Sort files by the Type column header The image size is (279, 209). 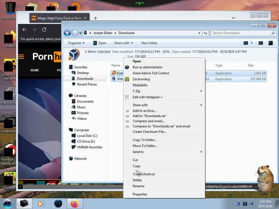[x=219, y=65]
